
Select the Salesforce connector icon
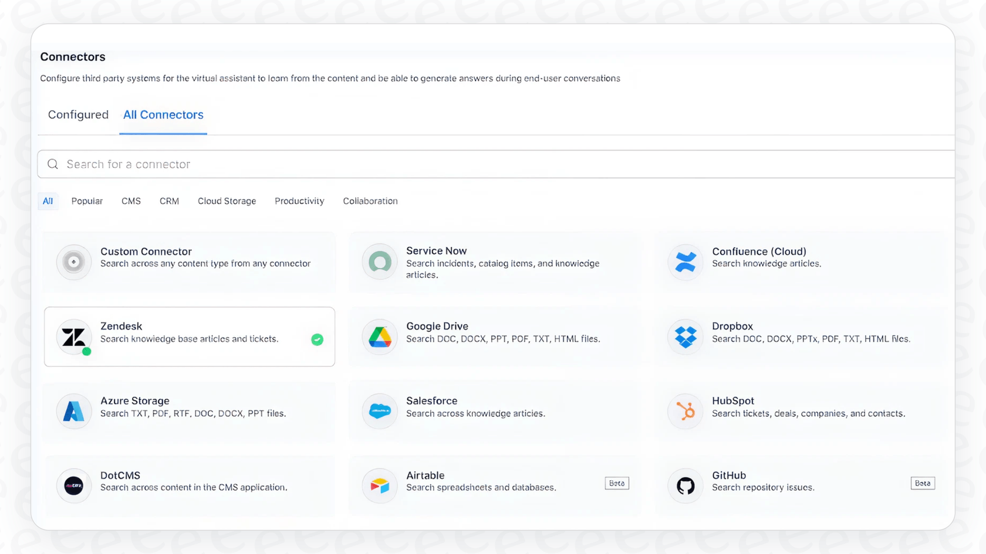pos(379,411)
